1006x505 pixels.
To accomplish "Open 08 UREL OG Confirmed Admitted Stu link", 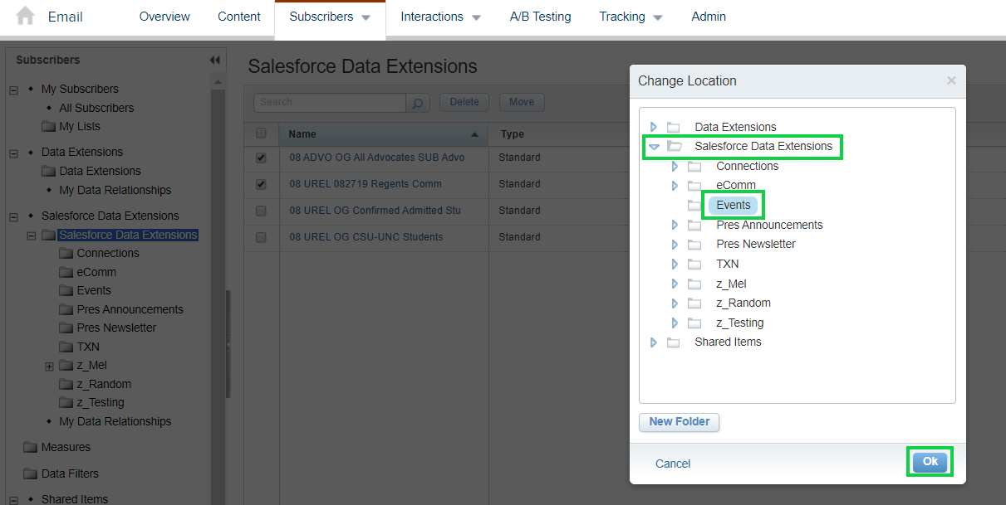I will [x=375, y=211].
